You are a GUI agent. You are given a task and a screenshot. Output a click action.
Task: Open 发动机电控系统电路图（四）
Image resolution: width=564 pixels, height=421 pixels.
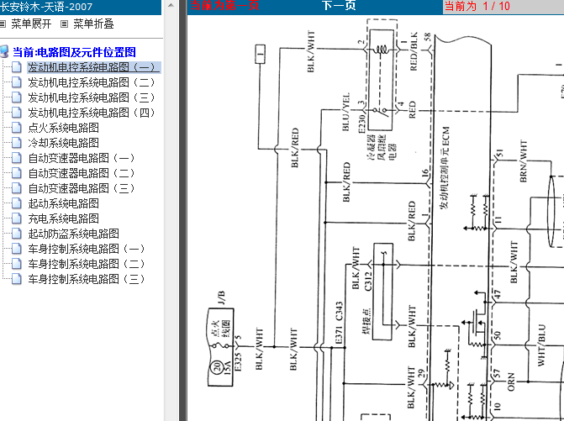tap(92, 113)
